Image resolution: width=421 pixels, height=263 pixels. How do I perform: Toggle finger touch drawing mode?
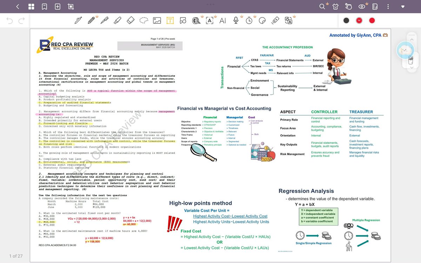pos(348,7)
